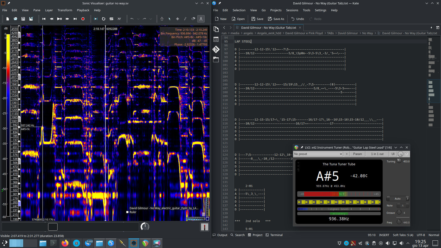The image size is (441, 248).
Task: Click Save As in Kate's toolbar
Action: coord(276,19)
